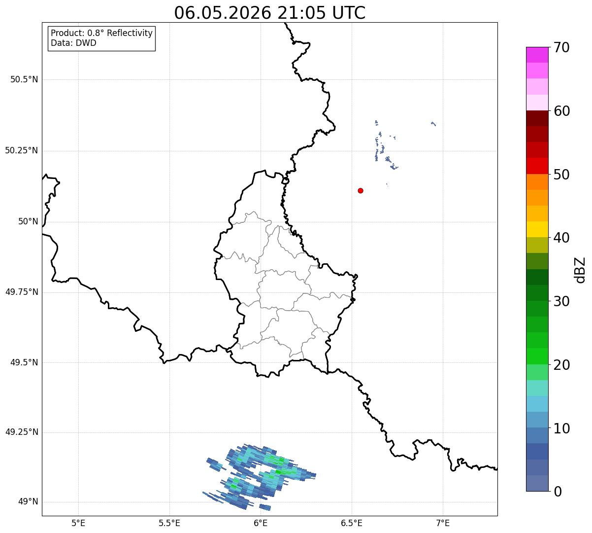This screenshot has width=592, height=533.
Task: Click the Product 0.8° Reflectivity info box
Action: pos(102,38)
